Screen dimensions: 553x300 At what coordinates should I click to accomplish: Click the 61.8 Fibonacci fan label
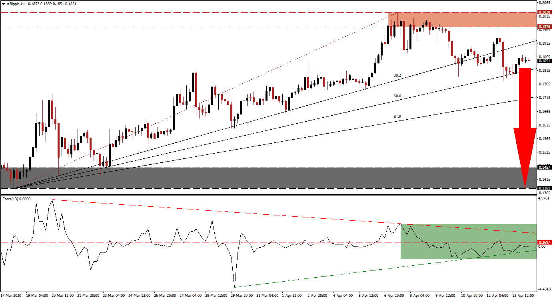pyautogui.click(x=397, y=117)
